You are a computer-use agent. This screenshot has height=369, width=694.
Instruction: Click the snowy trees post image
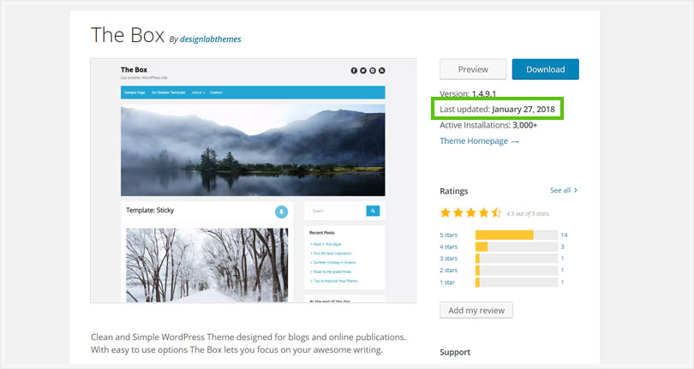click(x=206, y=265)
